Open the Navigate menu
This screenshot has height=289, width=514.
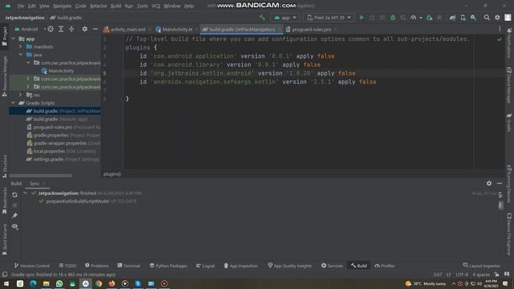click(62, 6)
